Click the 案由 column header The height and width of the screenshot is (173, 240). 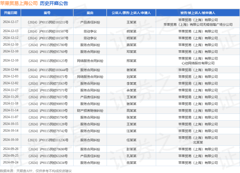[x=90, y=13]
